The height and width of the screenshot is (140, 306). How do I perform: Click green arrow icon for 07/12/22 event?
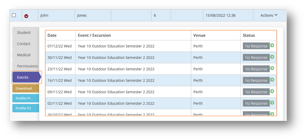coord(272,45)
